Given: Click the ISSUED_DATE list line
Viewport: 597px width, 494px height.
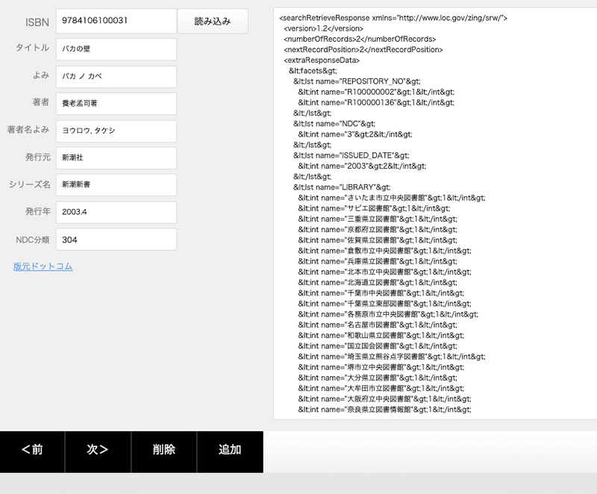Looking at the screenshot, I should 351,156.
